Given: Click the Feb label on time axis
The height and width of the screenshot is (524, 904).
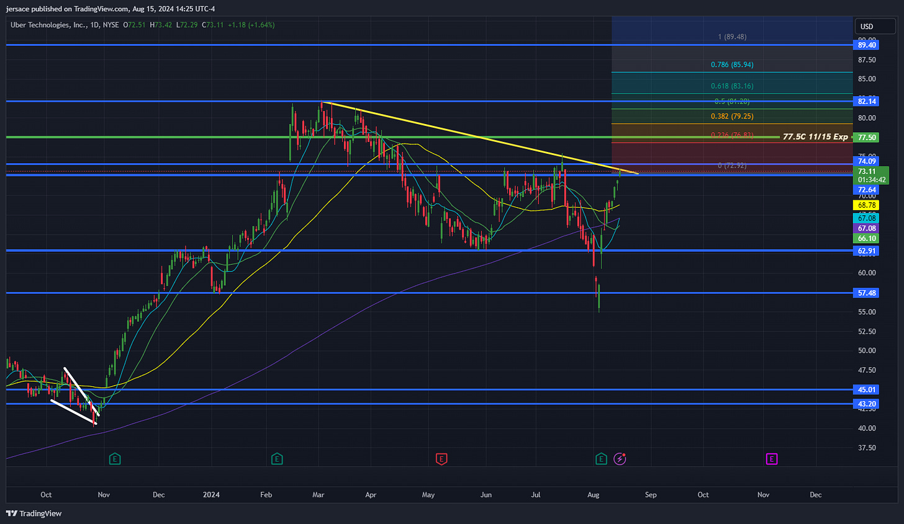Looking at the screenshot, I should [266, 495].
